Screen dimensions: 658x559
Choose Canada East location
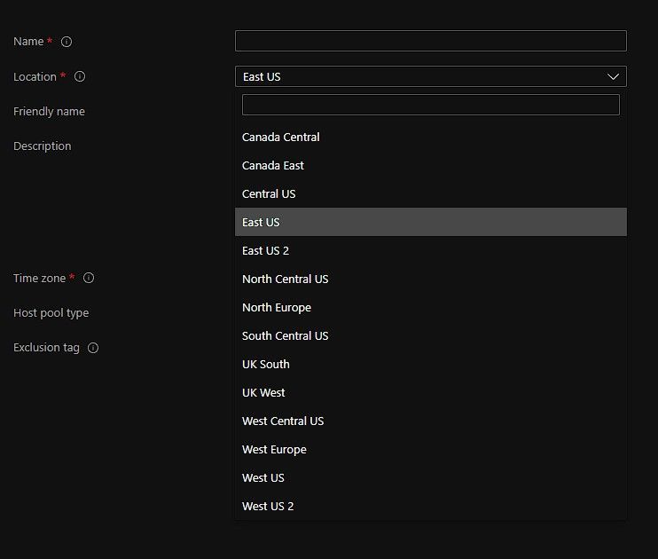tap(273, 166)
